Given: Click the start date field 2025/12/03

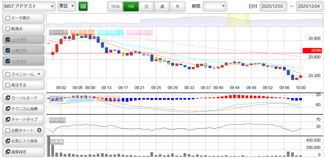Looking at the screenshot, I should 273,6.
